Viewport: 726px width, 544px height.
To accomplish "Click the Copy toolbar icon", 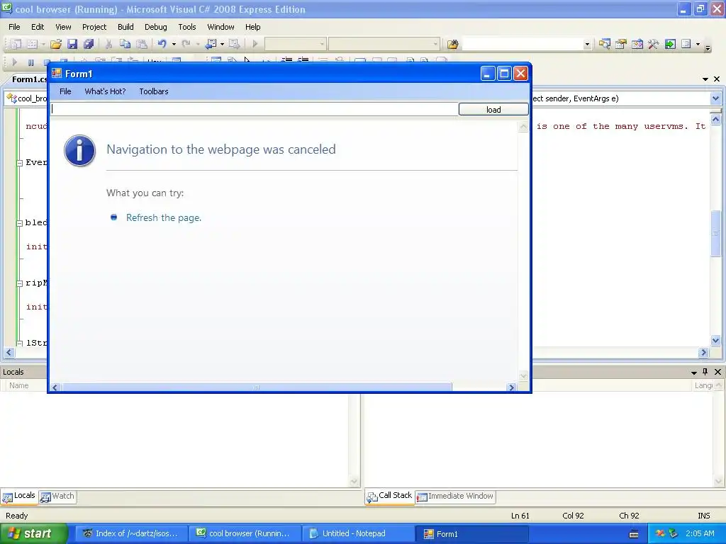I will 125,44.
